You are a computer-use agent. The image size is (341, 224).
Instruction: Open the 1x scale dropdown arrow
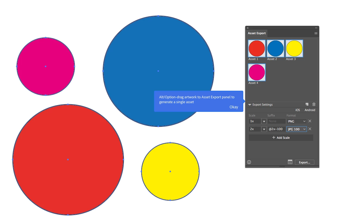(264, 121)
